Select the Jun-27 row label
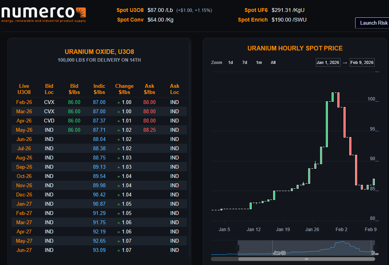The image size is (389, 265). click(24, 250)
